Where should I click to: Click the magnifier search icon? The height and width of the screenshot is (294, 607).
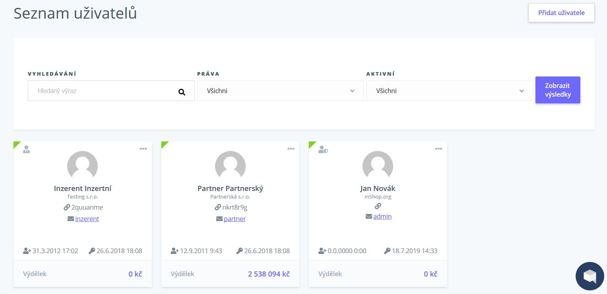click(182, 92)
